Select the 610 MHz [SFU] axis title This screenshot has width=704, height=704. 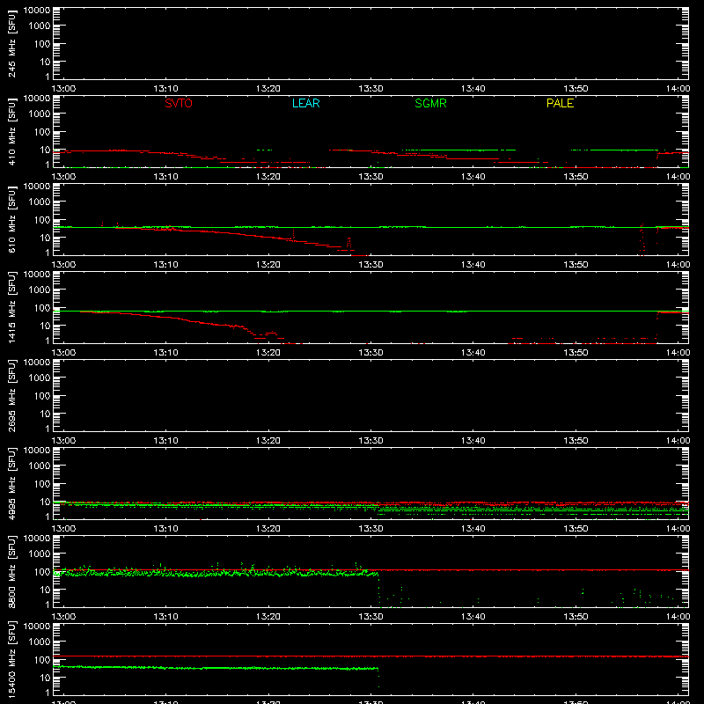(11, 219)
